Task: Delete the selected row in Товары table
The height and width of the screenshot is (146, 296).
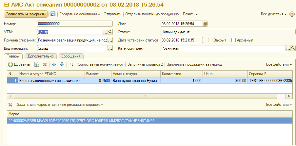Action: (45, 65)
